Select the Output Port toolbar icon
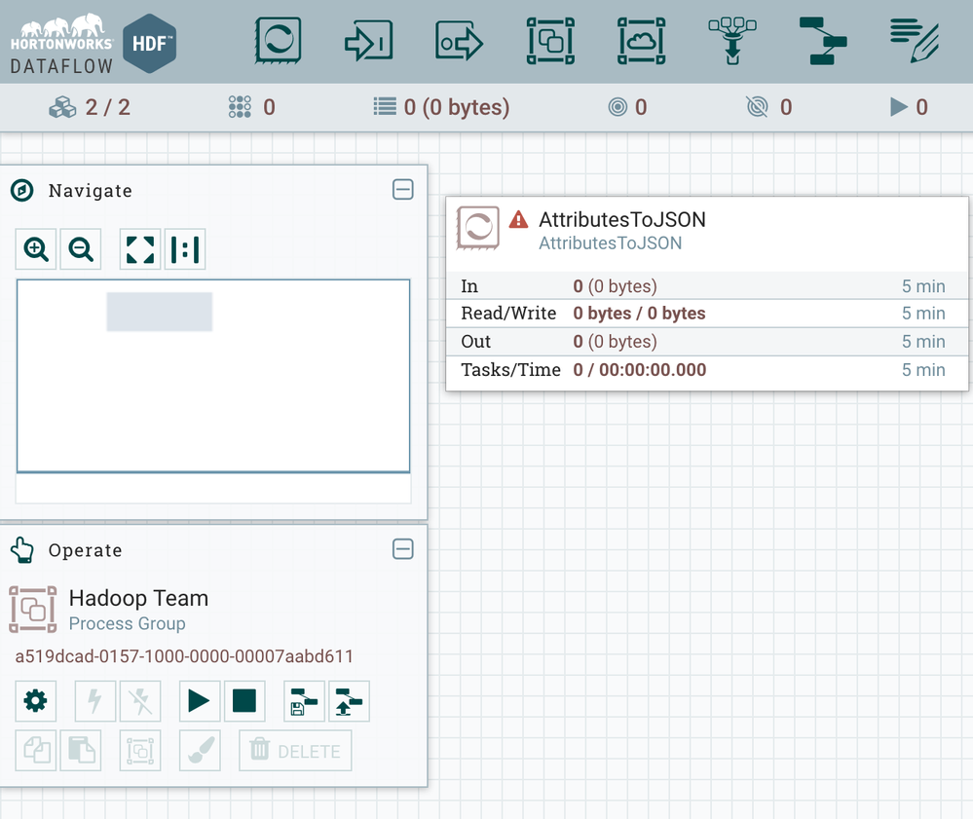 coord(459,41)
